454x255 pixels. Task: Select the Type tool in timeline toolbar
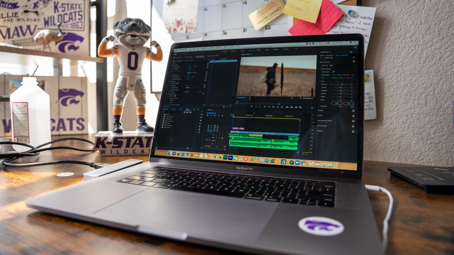[x=199, y=132]
